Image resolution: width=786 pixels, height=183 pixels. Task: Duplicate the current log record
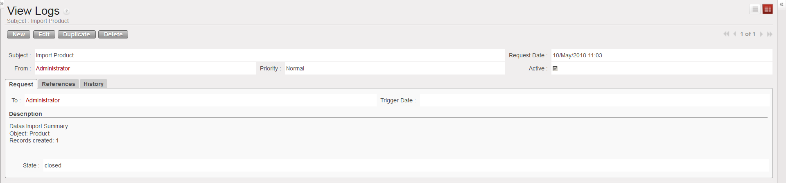tap(77, 34)
